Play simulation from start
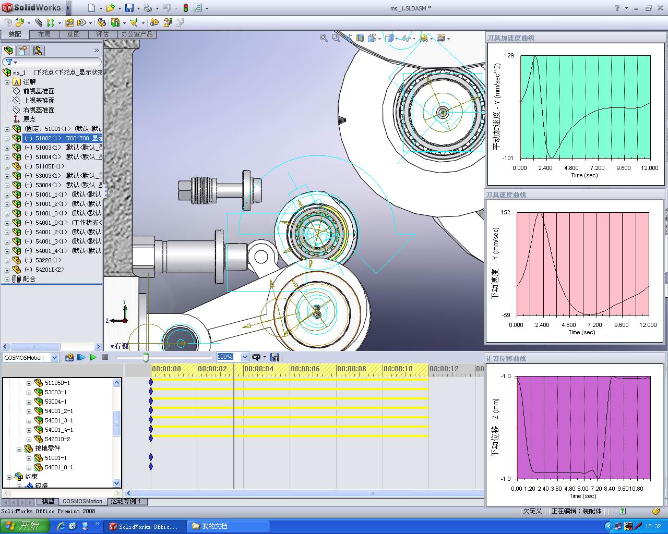The height and width of the screenshot is (534, 668). click(x=81, y=357)
